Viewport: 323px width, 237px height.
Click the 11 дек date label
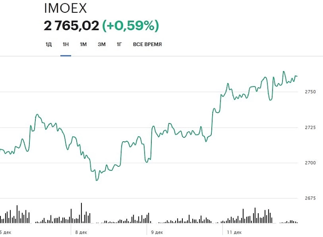tap(234, 232)
